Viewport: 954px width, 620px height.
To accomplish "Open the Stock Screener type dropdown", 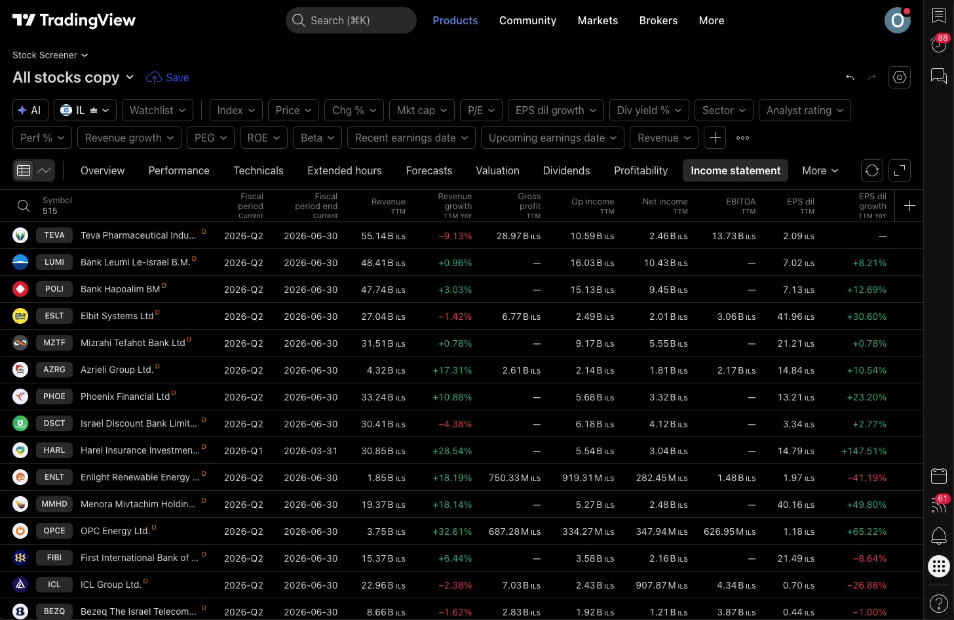I will (50, 55).
